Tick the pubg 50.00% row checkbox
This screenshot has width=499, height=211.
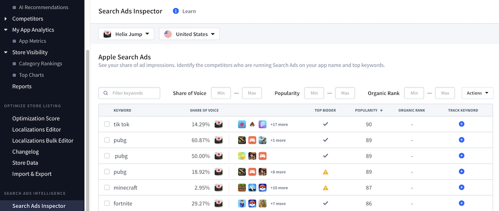107,156
